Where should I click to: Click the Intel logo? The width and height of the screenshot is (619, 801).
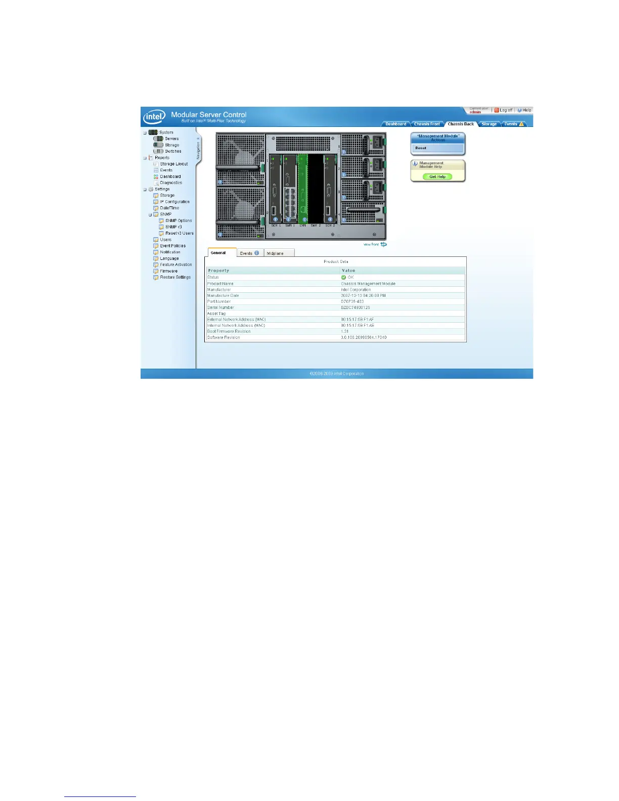pos(154,117)
